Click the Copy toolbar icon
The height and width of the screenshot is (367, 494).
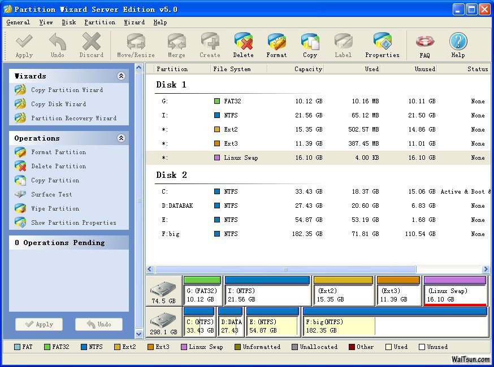310,45
